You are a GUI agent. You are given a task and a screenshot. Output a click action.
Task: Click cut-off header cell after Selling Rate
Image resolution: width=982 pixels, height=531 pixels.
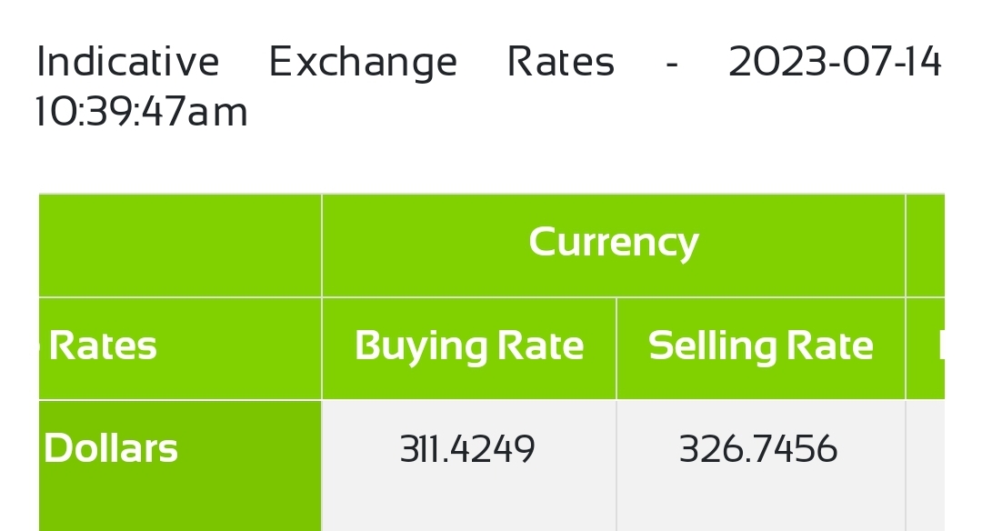926,348
